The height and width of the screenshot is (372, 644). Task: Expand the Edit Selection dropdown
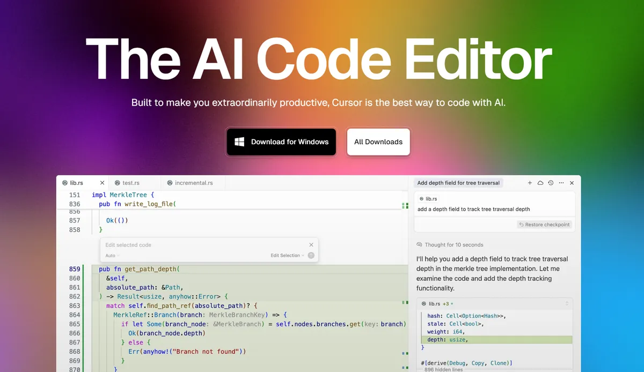pos(287,256)
